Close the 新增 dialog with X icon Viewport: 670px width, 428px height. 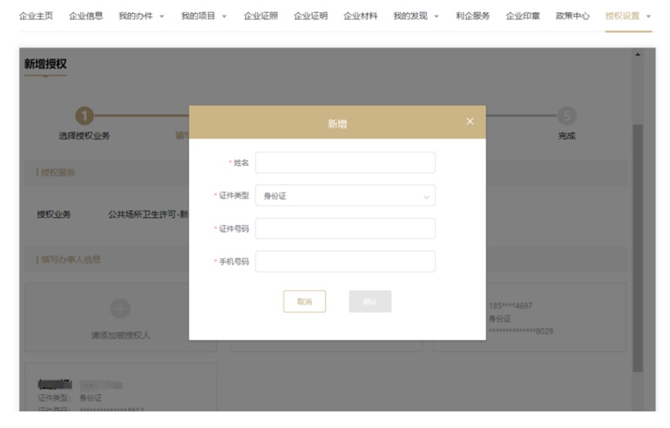pyautogui.click(x=470, y=121)
